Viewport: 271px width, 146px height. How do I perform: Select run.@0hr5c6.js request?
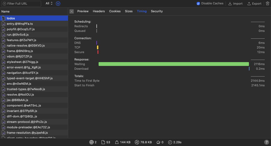click(x=34, y=35)
